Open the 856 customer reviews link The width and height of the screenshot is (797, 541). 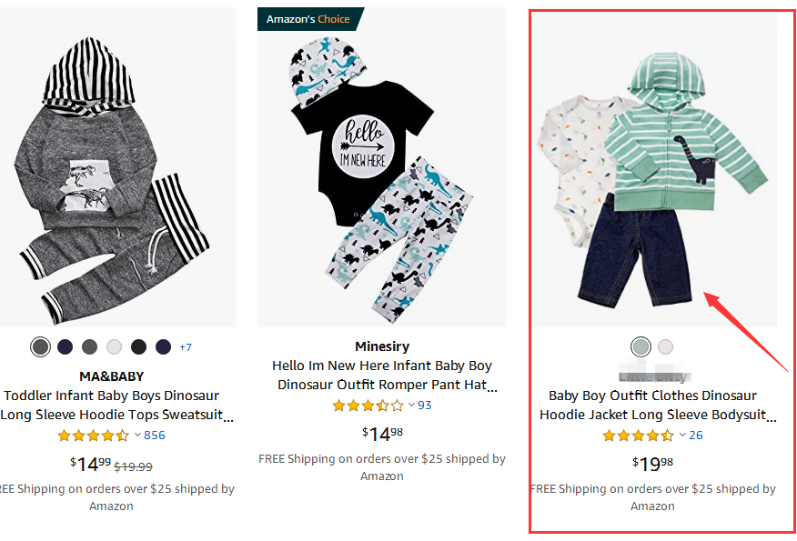[155, 436]
